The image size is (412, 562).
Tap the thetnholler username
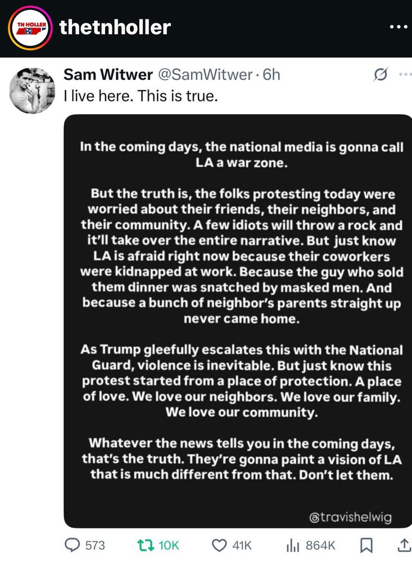click(115, 26)
